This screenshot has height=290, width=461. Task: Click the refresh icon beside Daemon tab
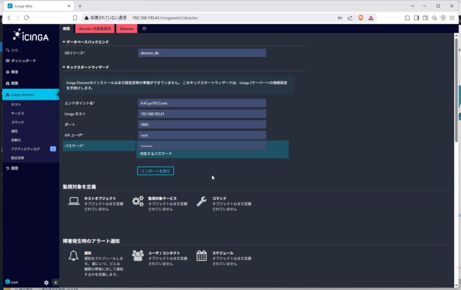click(x=145, y=28)
